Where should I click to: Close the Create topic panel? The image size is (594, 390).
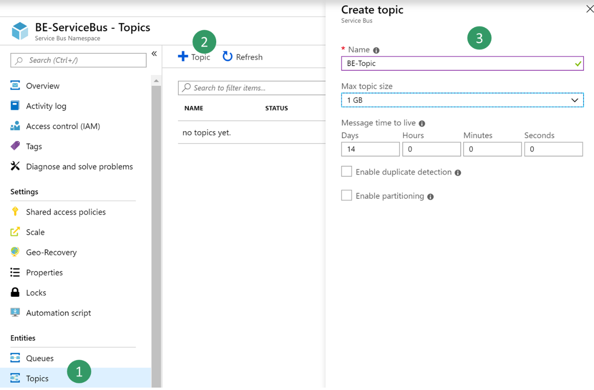click(589, 9)
